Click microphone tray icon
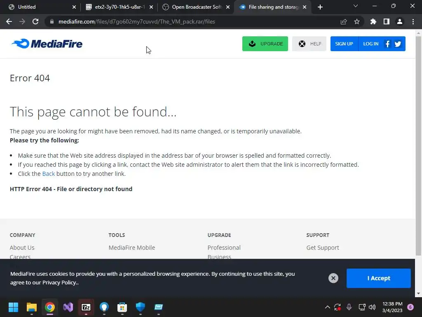 (349, 307)
